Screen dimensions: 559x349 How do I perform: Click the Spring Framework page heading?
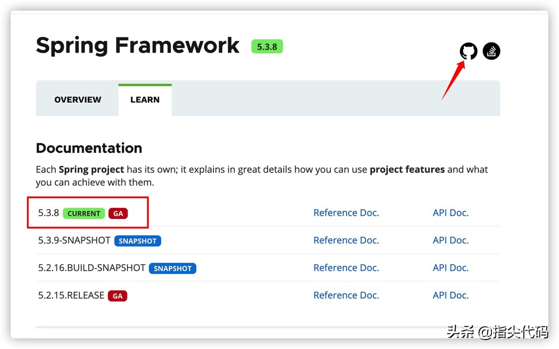click(138, 45)
